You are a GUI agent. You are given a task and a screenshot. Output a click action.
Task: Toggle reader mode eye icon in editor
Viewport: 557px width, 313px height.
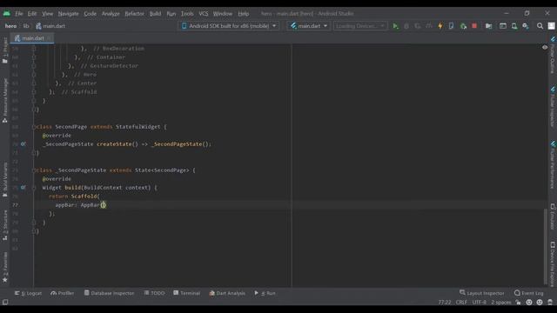[x=545, y=47]
